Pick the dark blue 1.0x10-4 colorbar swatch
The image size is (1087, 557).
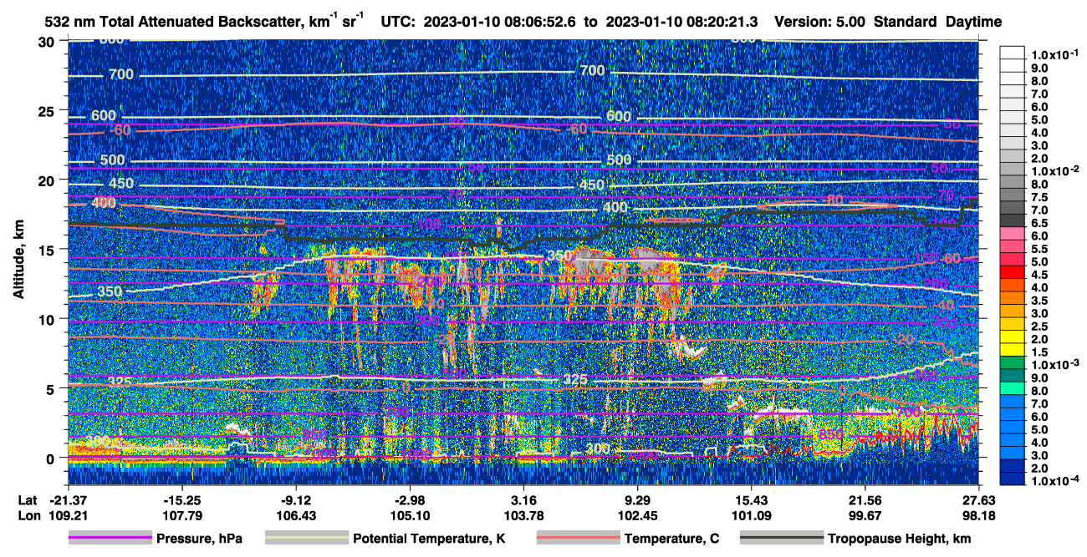pos(1012,480)
